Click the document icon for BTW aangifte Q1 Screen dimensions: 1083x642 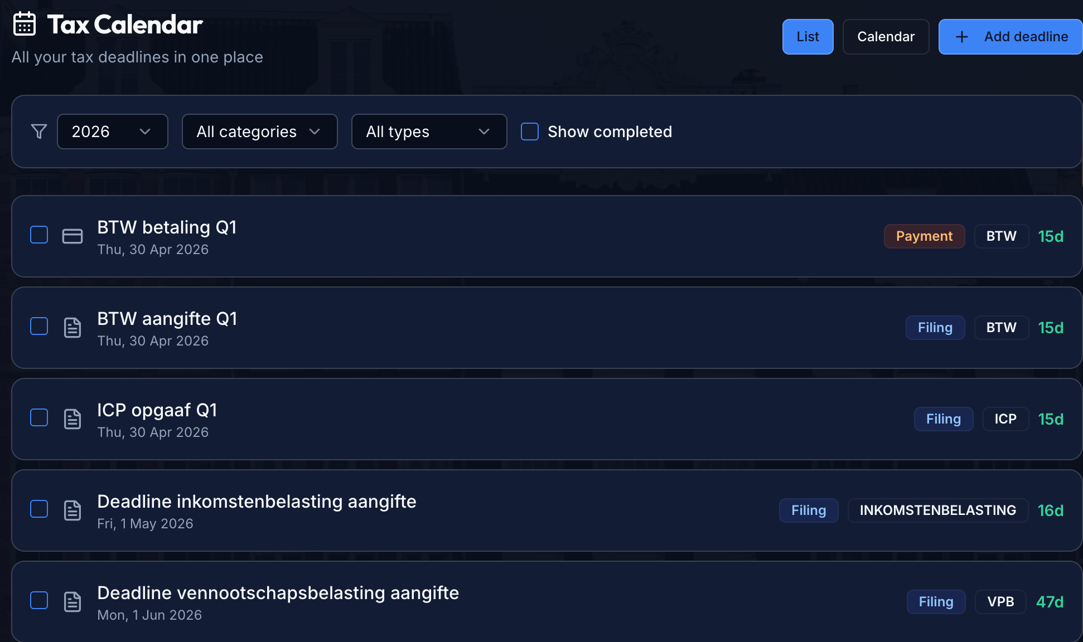pos(72,328)
